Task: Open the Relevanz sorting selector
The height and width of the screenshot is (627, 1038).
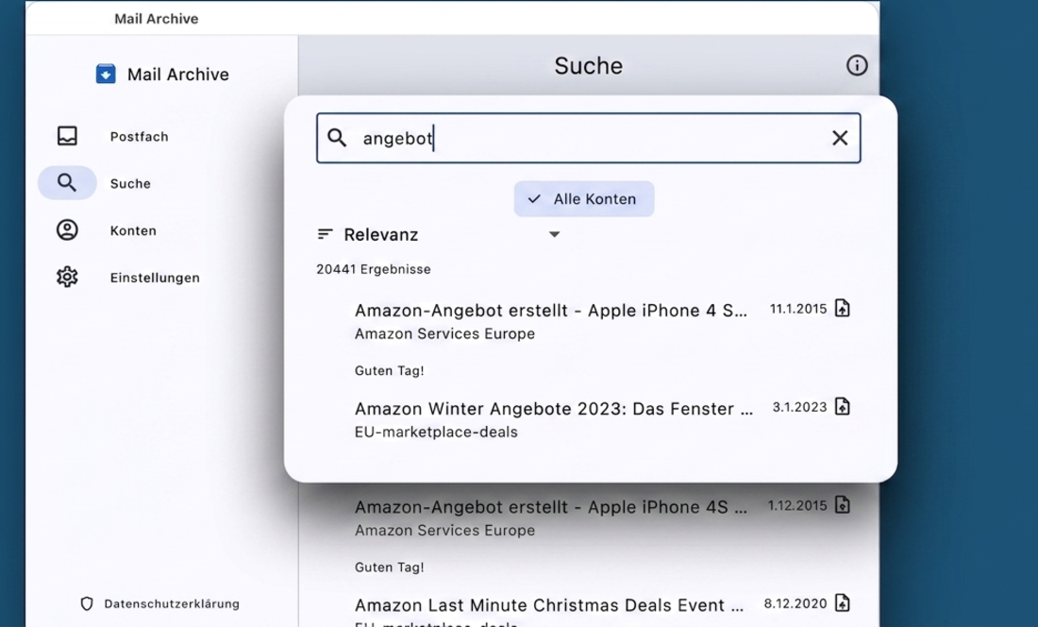Action: [439, 234]
